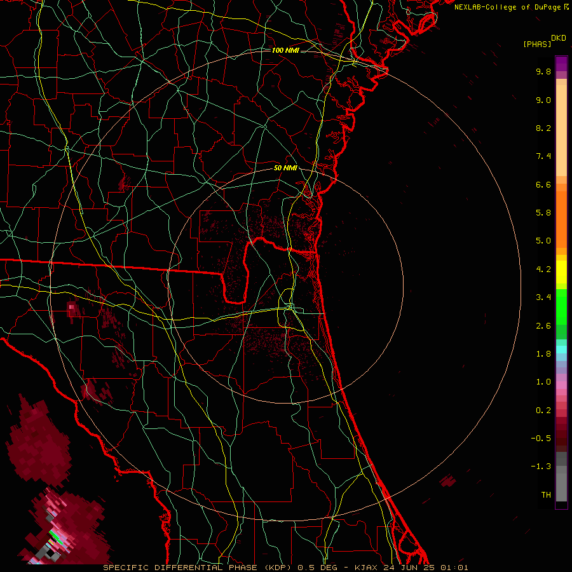Viewport: 572px width, 572px height.
Task: Click the TH threshold legend label
Action: (x=546, y=495)
